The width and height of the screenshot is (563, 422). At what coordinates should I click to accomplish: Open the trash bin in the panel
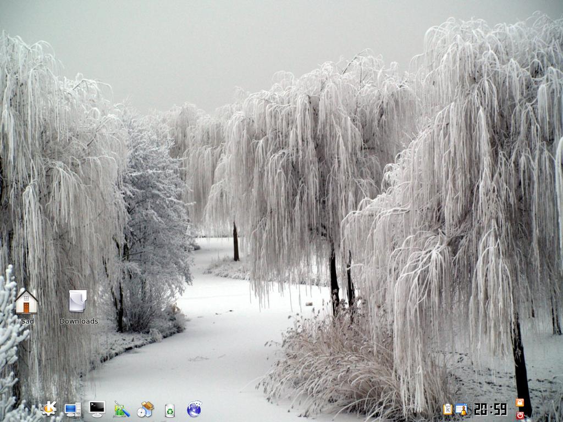coord(170,410)
